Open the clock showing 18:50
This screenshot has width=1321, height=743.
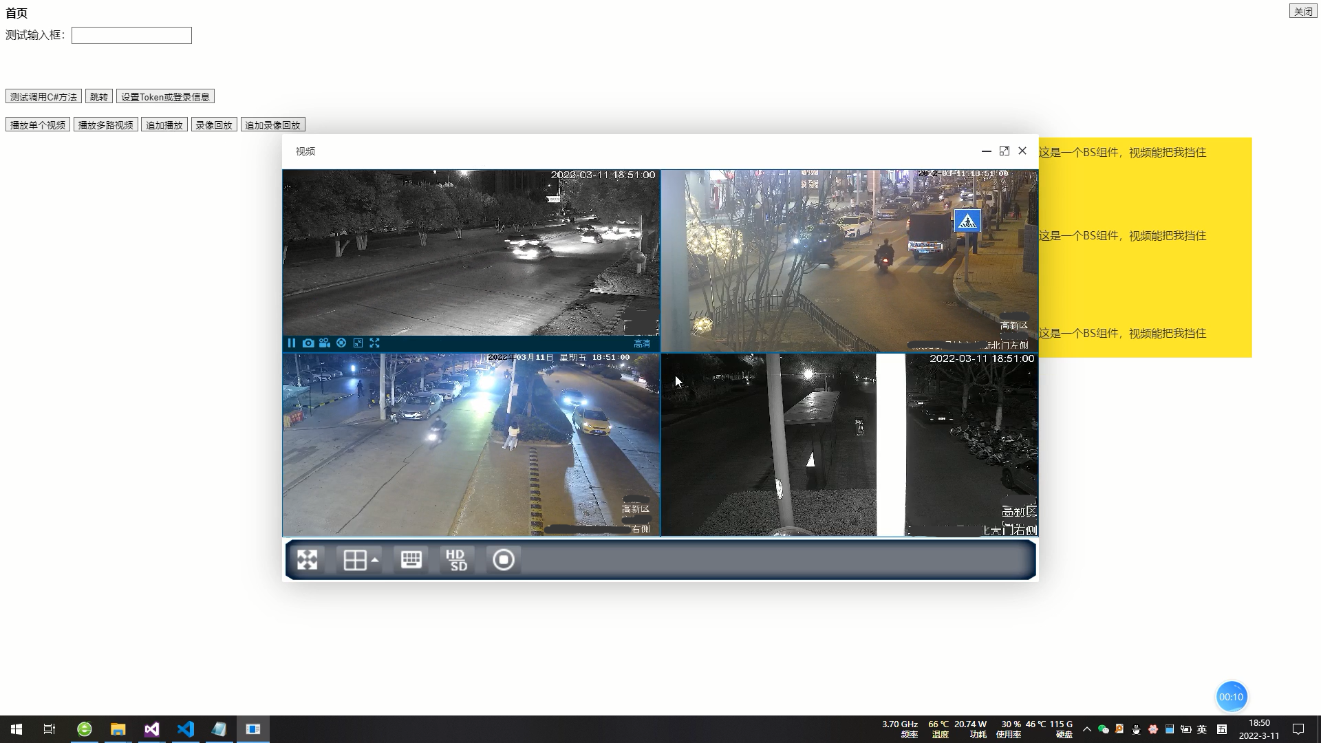pyautogui.click(x=1259, y=729)
